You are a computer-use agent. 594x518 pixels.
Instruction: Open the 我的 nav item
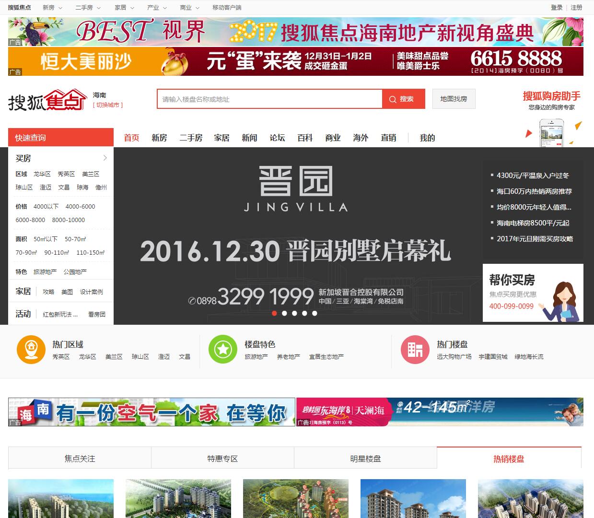427,138
